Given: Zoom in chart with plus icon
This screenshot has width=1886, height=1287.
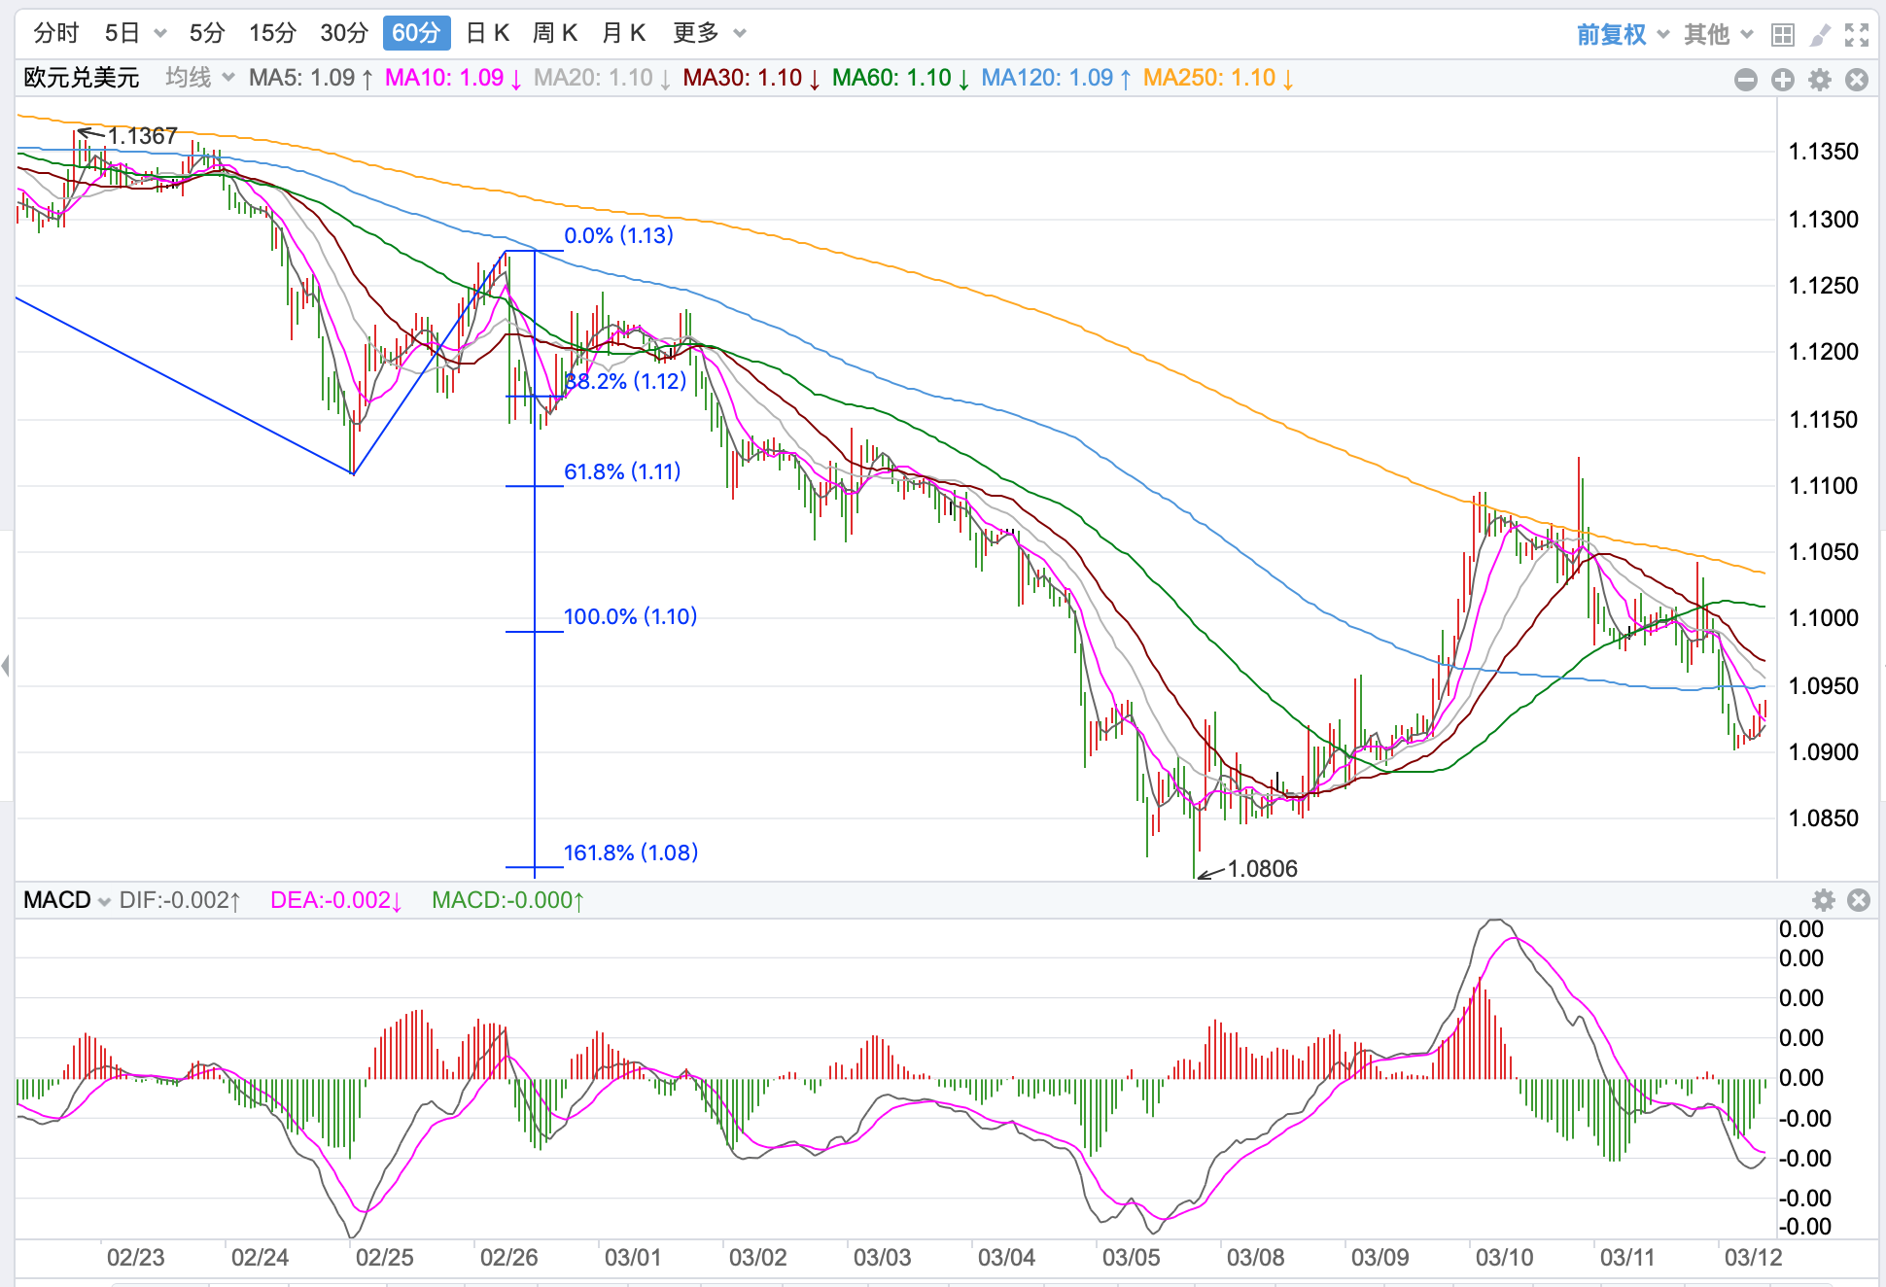Looking at the screenshot, I should [x=1783, y=80].
